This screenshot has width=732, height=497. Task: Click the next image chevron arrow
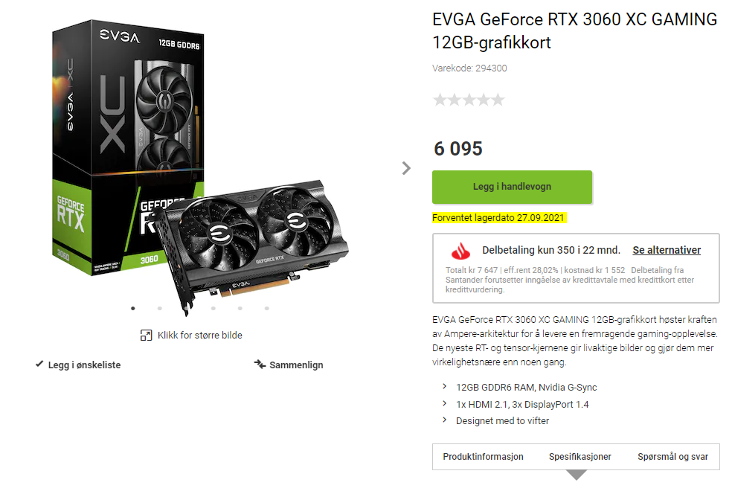(406, 168)
